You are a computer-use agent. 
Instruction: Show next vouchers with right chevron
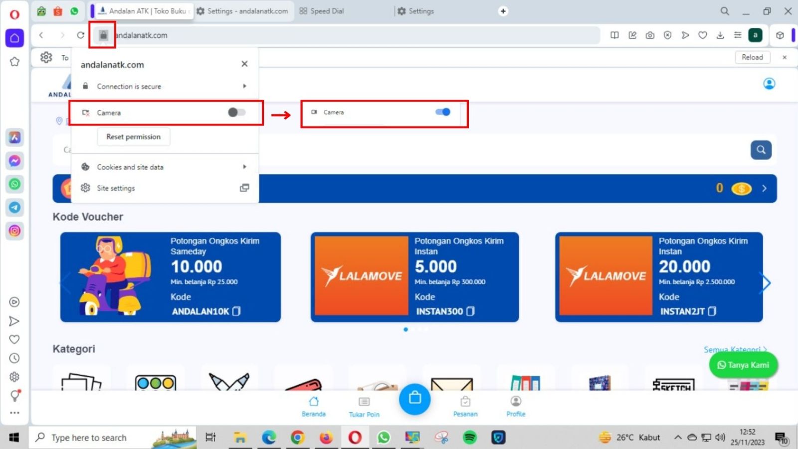766,283
